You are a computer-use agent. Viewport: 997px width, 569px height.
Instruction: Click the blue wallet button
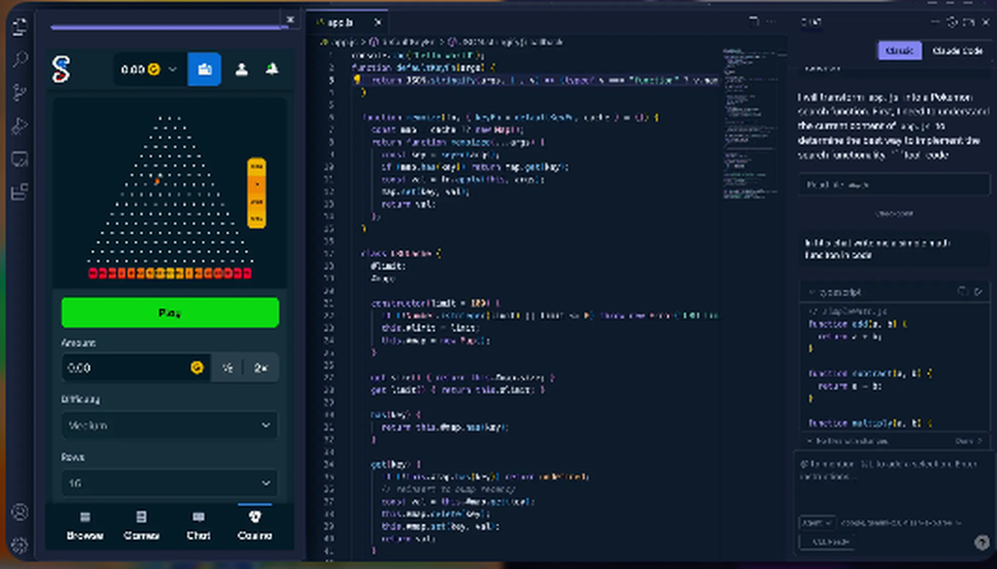click(x=204, y=70)
